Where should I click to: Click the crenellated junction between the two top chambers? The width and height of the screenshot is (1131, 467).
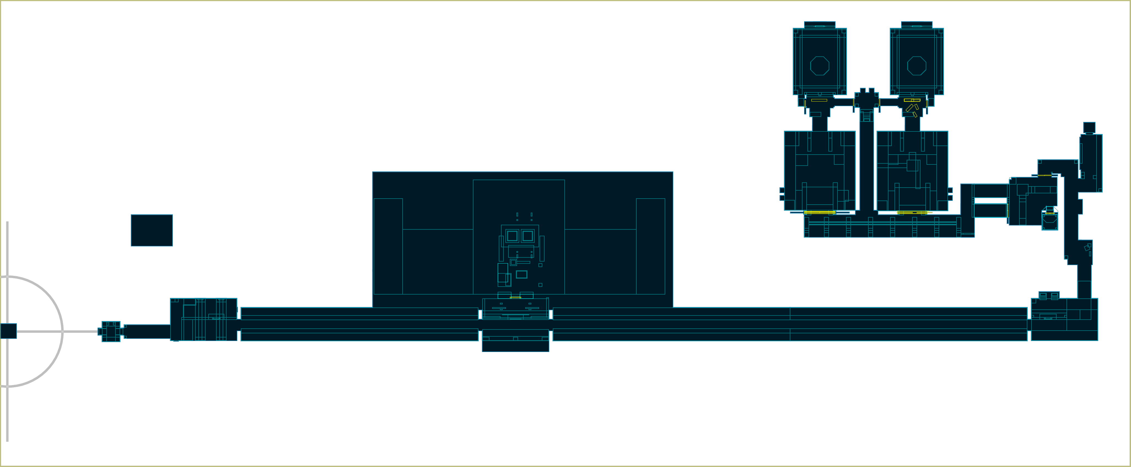click(x=866, y=100)
